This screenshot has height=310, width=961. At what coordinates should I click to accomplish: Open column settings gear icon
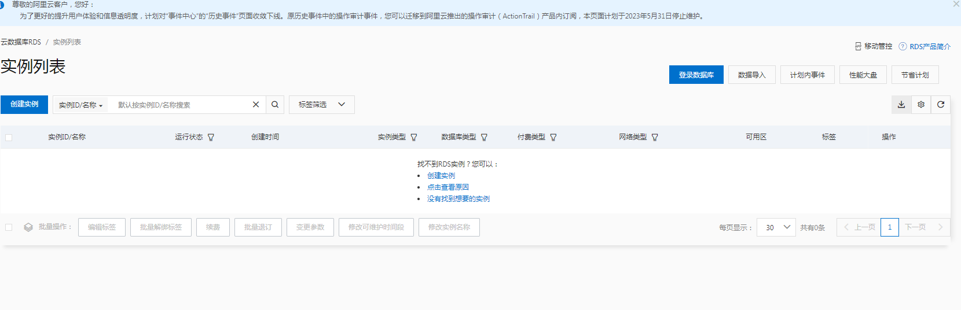click(x=921, y=105)
